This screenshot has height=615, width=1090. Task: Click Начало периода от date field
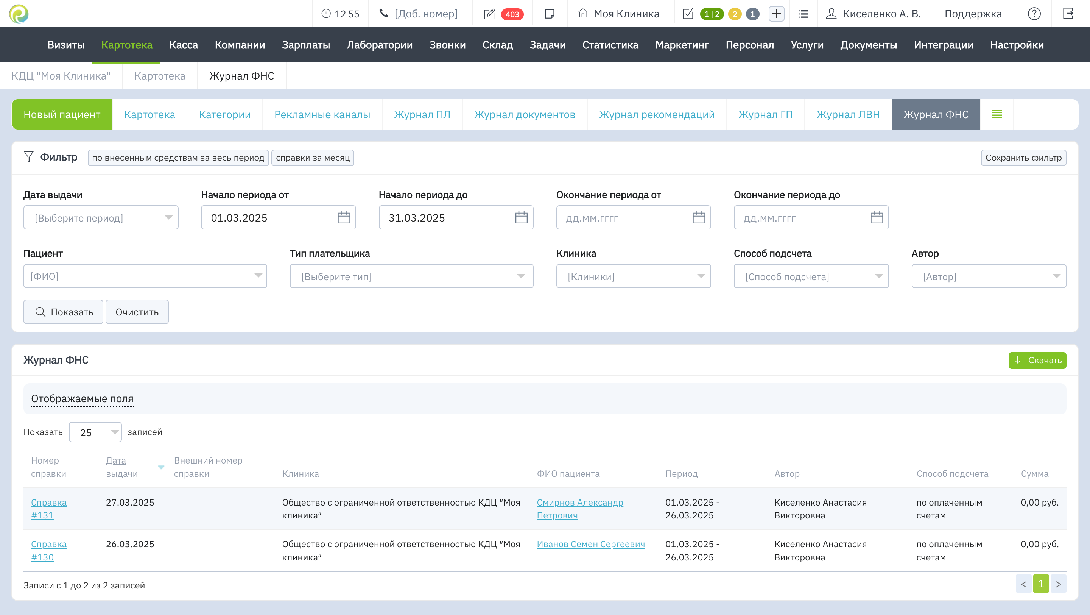(x=279, y=217)
